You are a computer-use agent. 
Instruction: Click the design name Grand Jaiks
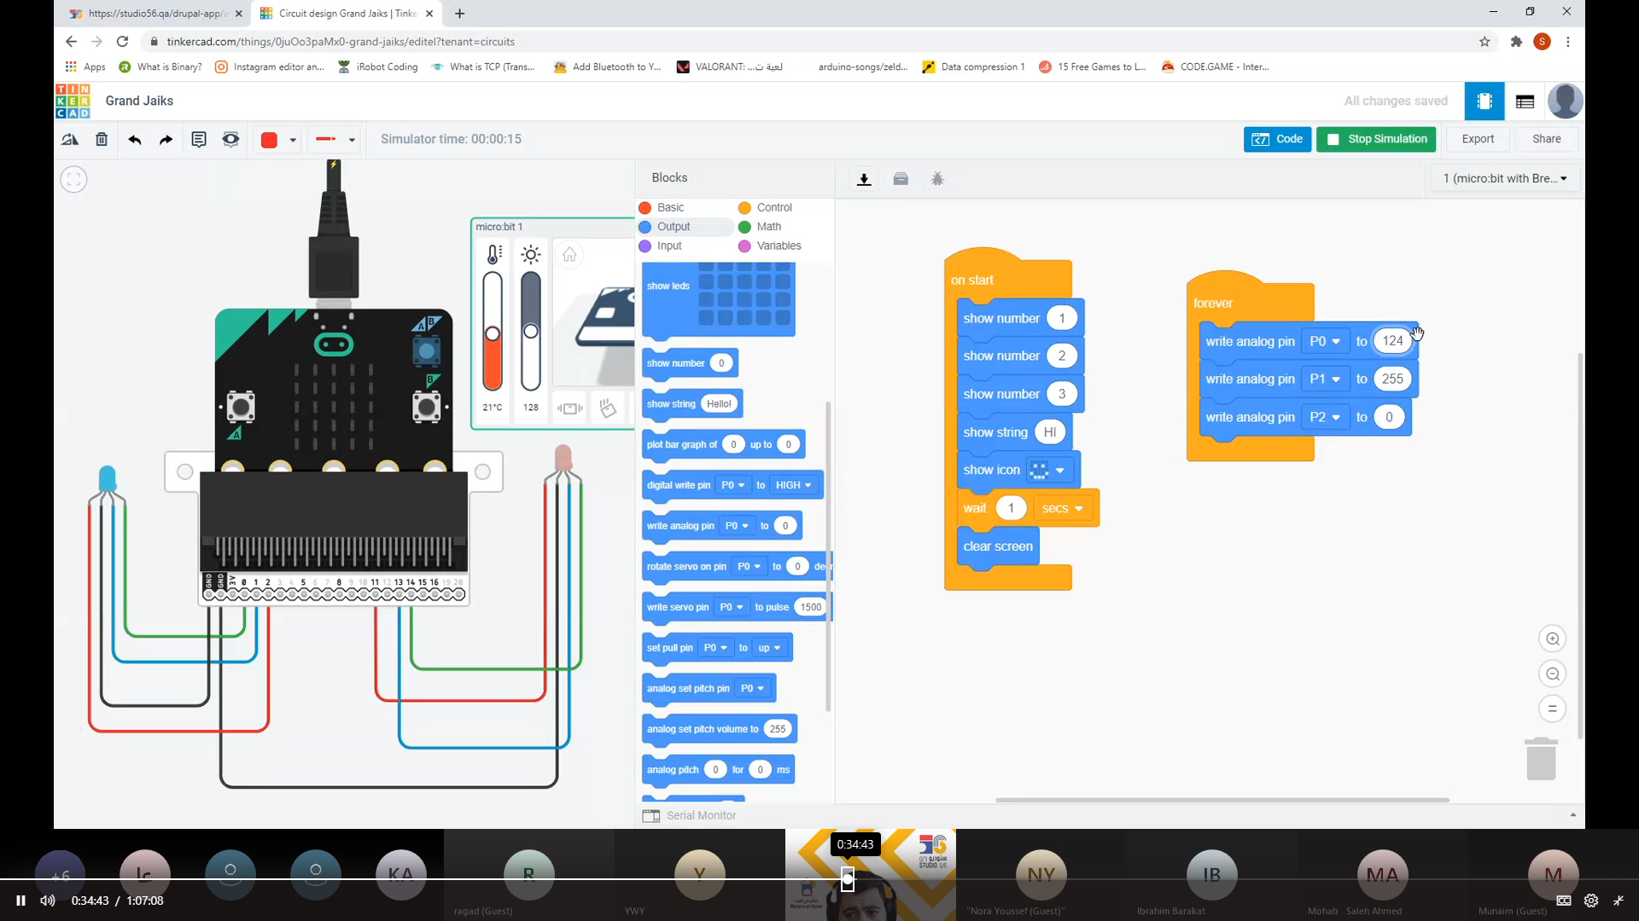coord(139,101)
